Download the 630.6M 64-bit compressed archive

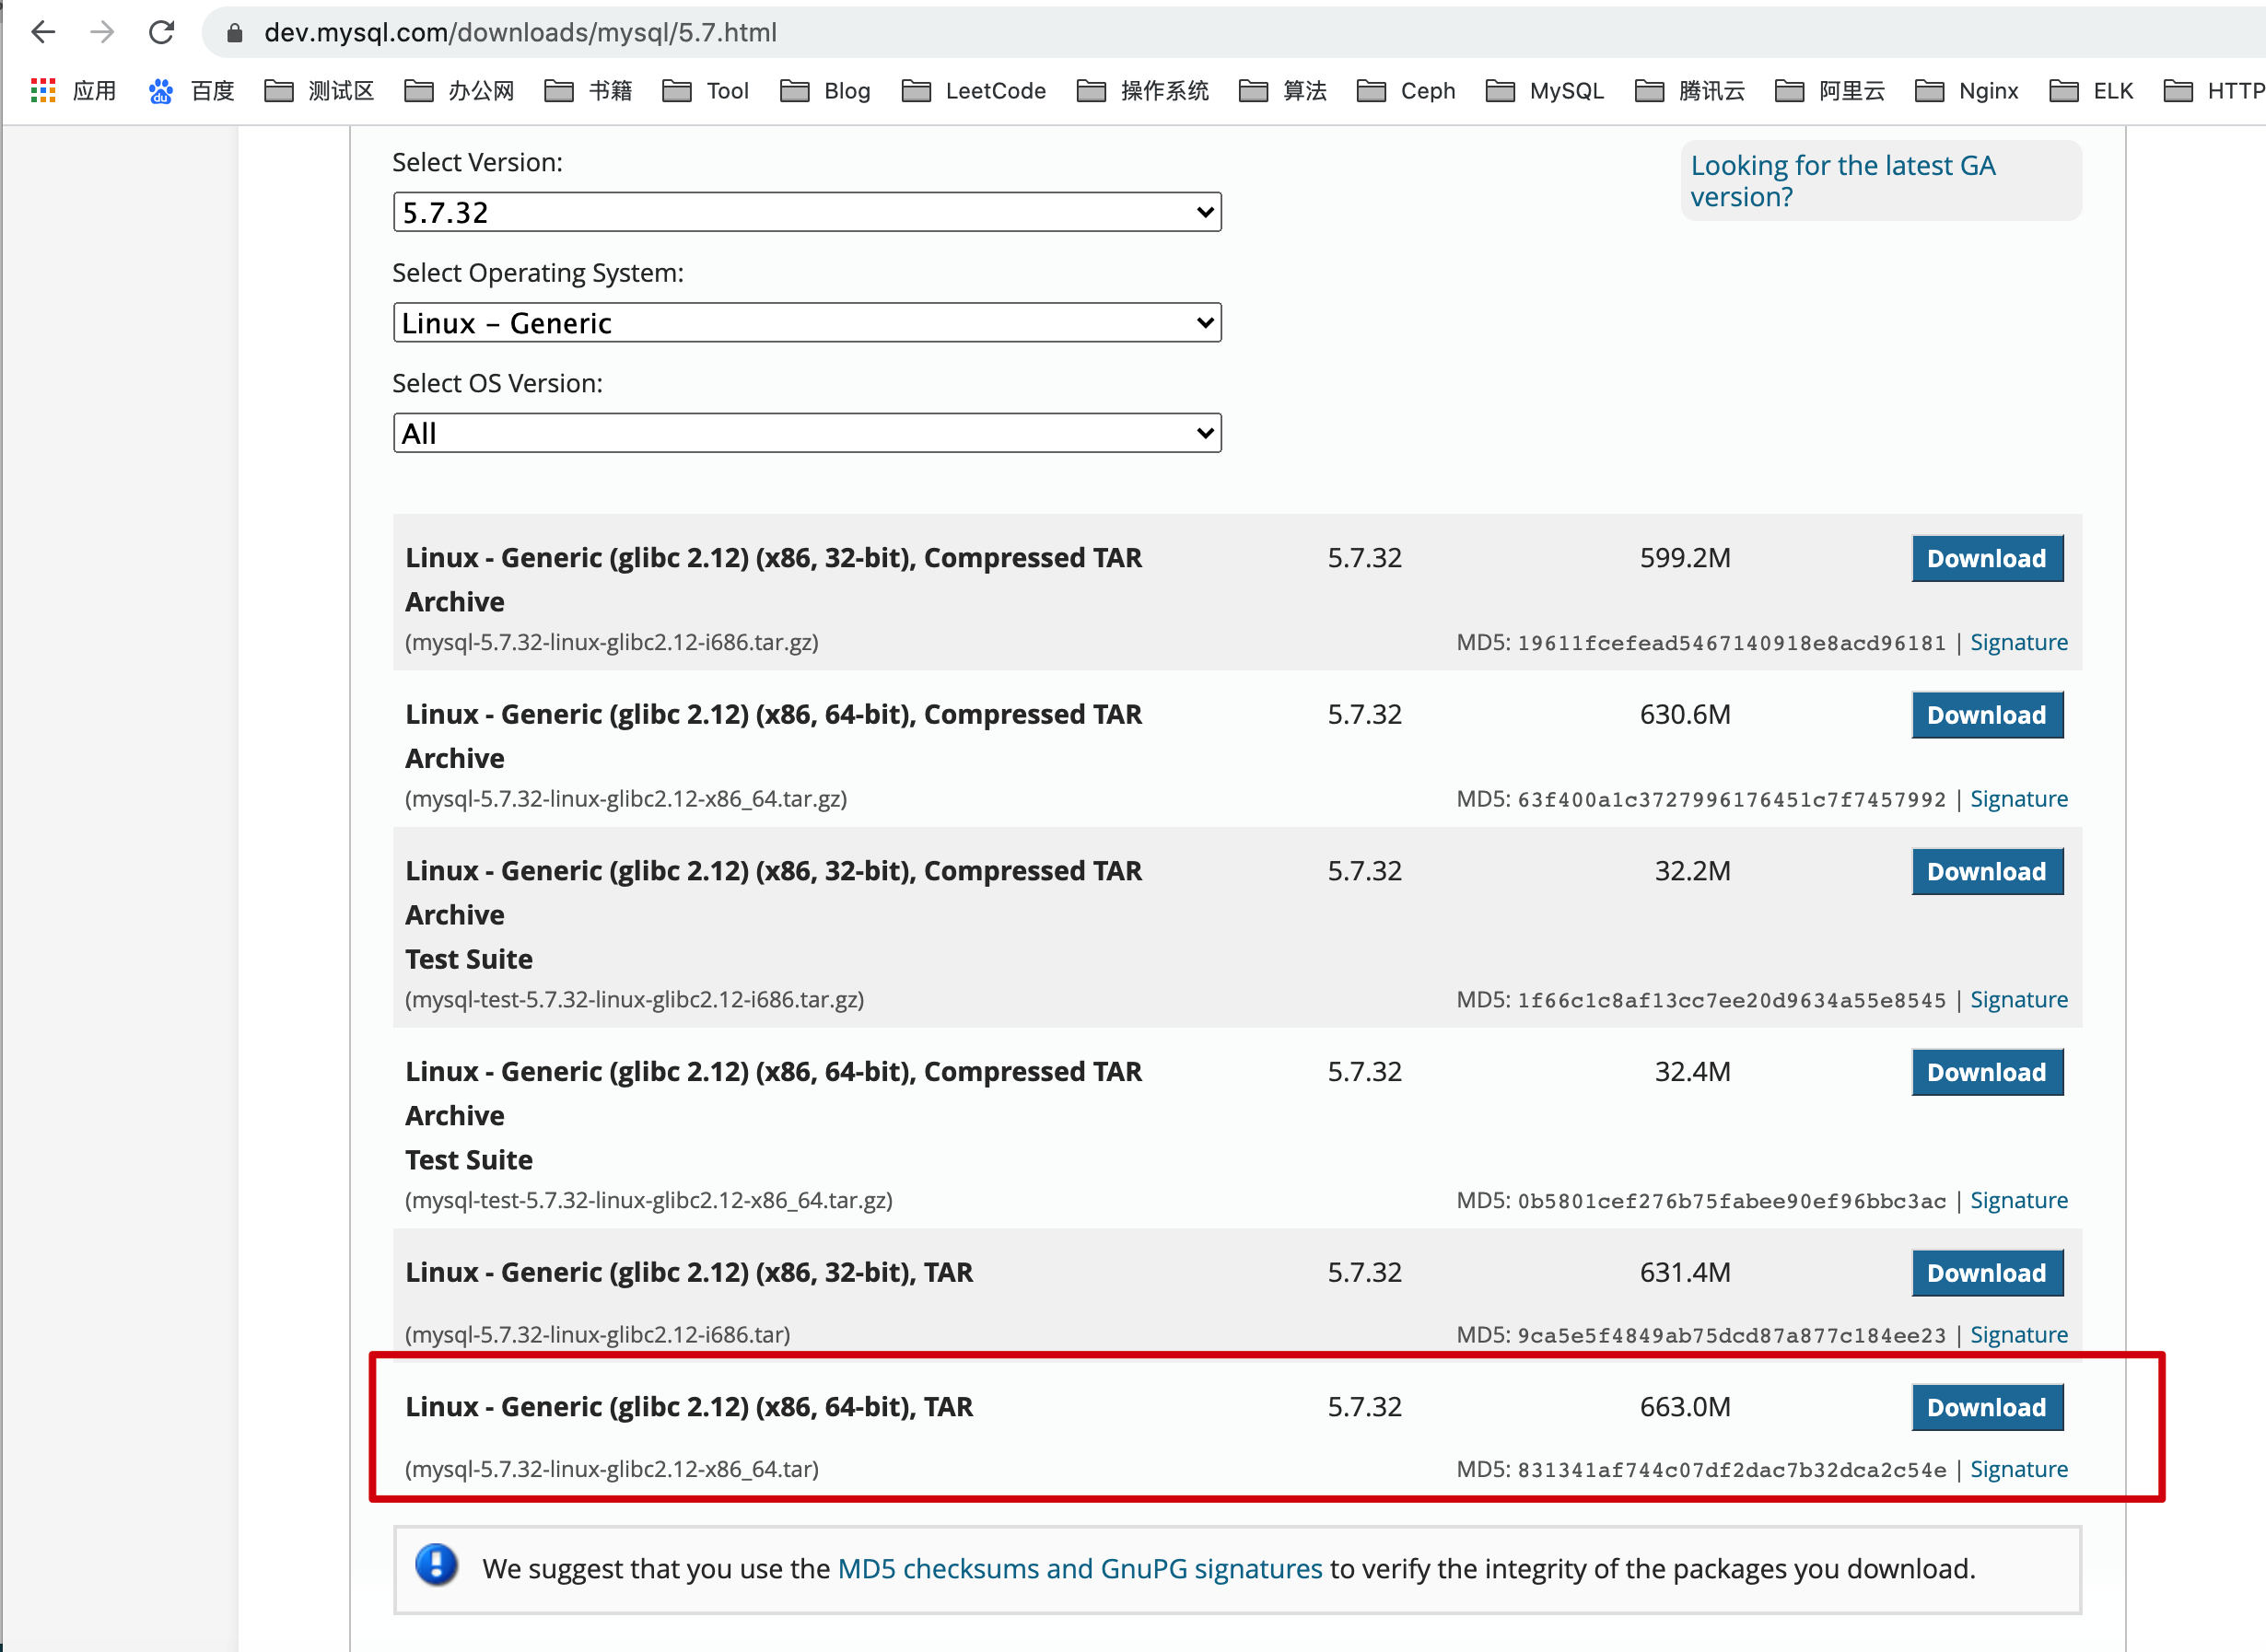click(1986, 715)
